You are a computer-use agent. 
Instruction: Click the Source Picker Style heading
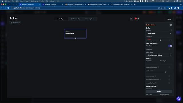tap(151, 86)
